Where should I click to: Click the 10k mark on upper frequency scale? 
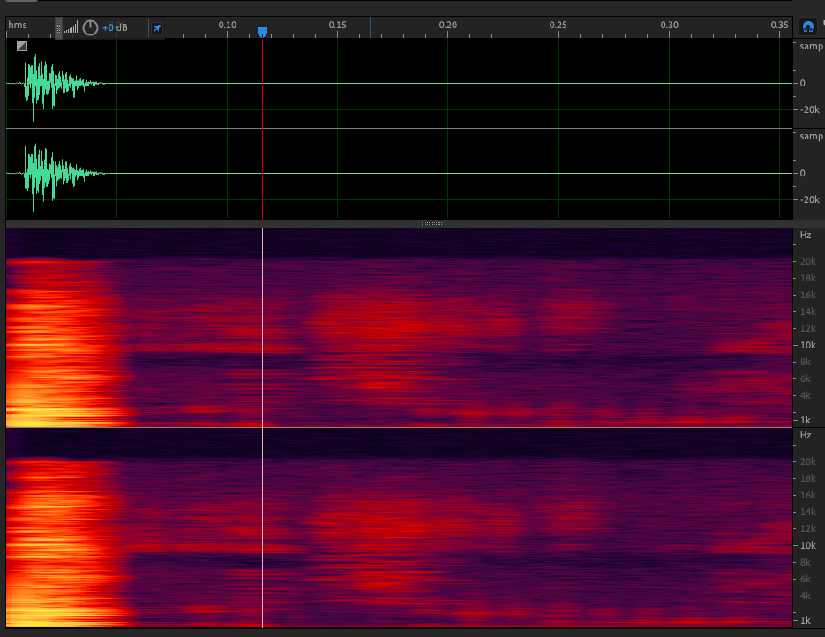tap(806, 345)
